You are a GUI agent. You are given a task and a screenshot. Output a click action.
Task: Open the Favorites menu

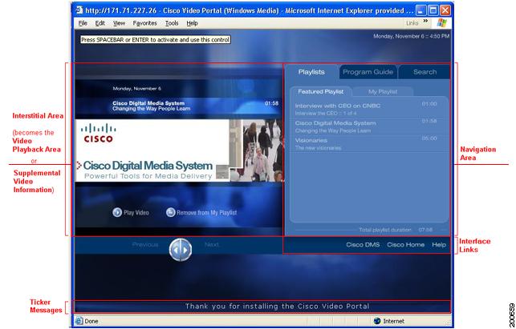[144, 23]
